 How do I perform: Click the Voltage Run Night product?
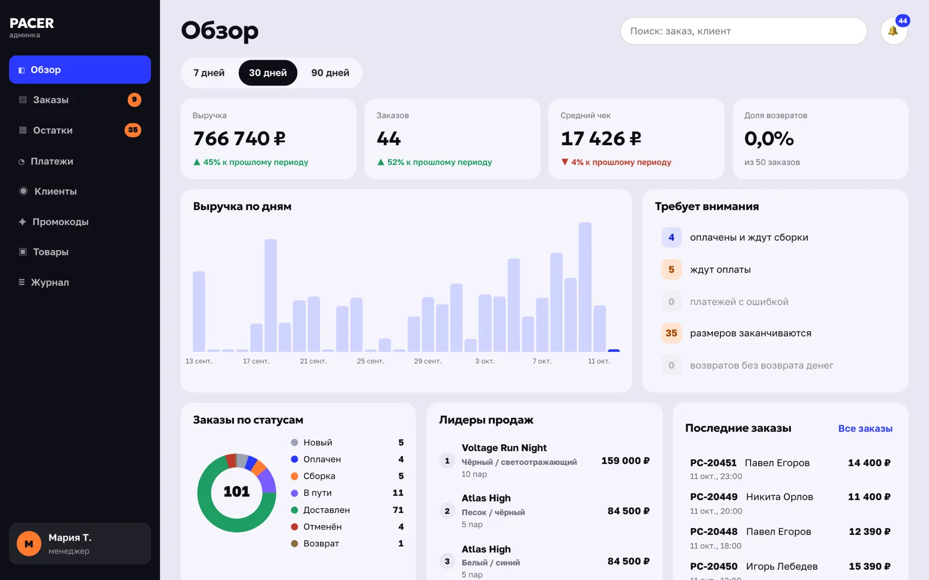tap(544, 461)
